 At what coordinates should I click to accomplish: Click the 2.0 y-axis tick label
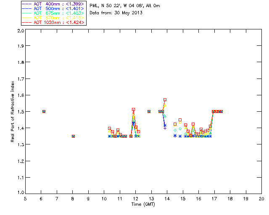(21, 31)
